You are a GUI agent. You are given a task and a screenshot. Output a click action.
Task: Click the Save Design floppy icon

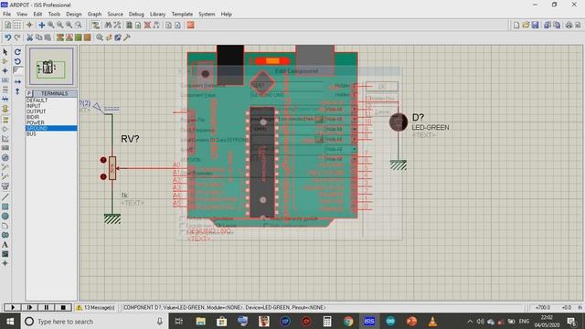[535, 25]
